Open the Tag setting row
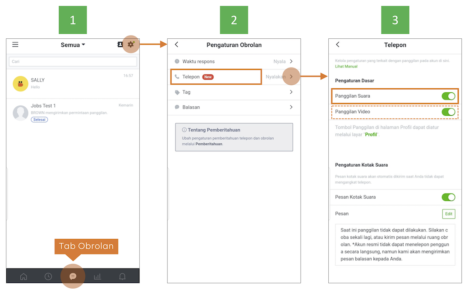 234,92
